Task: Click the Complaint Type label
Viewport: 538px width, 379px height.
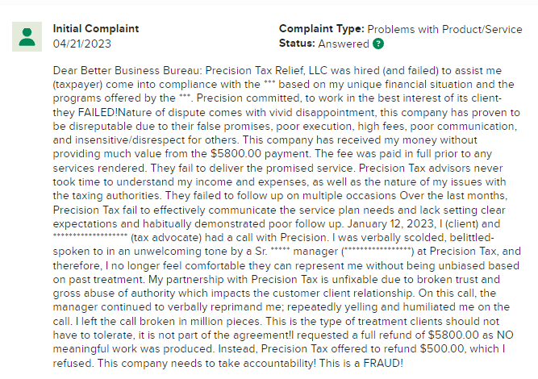Action: click(x=321, y=29)
